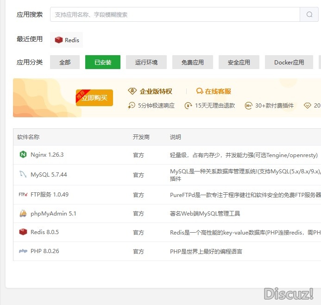The width and height of the screenshot is (321, 305).
Task: Open recently used Redis shortcut
Action: point(67,40)
